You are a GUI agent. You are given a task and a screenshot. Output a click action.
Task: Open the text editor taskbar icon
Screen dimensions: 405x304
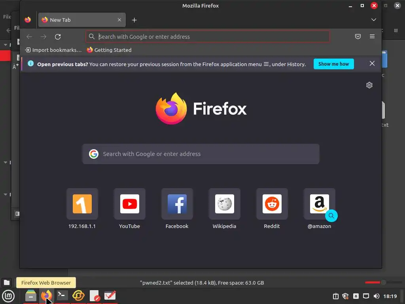[x=94, y=295]
